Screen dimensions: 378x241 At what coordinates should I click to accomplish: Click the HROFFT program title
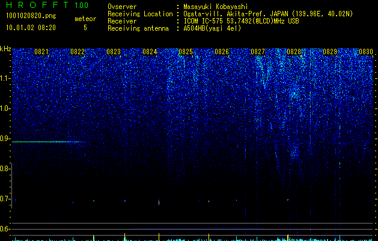(x=38, y=5)
